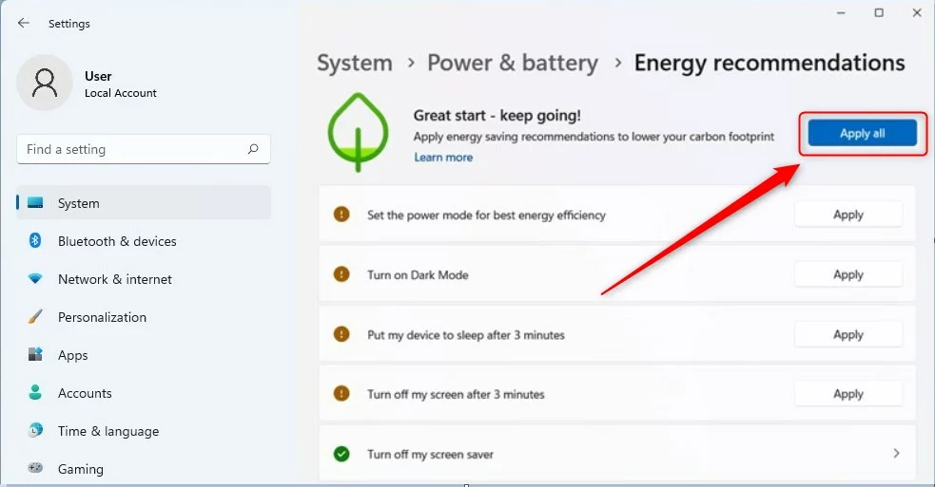Open Gaming settings icon
The image size is (935, 487).
click(x=35, y=469)
